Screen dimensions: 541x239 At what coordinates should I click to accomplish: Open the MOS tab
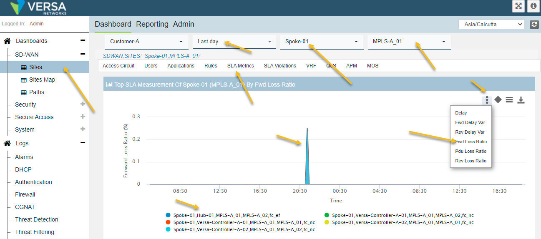point(373,66)
